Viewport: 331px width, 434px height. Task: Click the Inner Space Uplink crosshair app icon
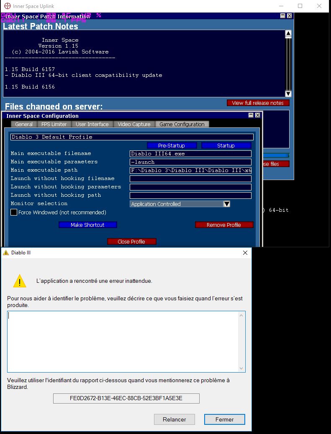coord(8,6)
